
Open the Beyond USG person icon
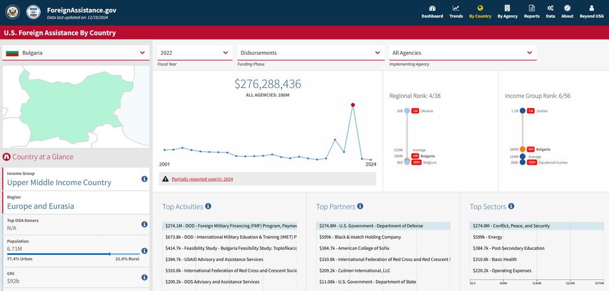click(592, 8)
